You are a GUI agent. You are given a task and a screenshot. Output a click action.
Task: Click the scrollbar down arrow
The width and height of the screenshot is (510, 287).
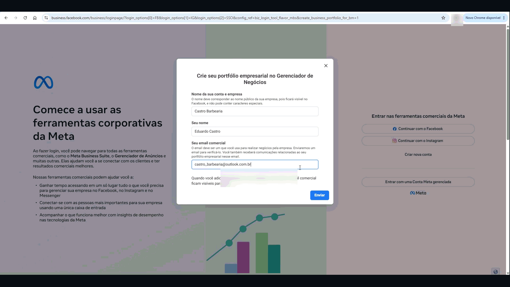[x=508, y=273]
